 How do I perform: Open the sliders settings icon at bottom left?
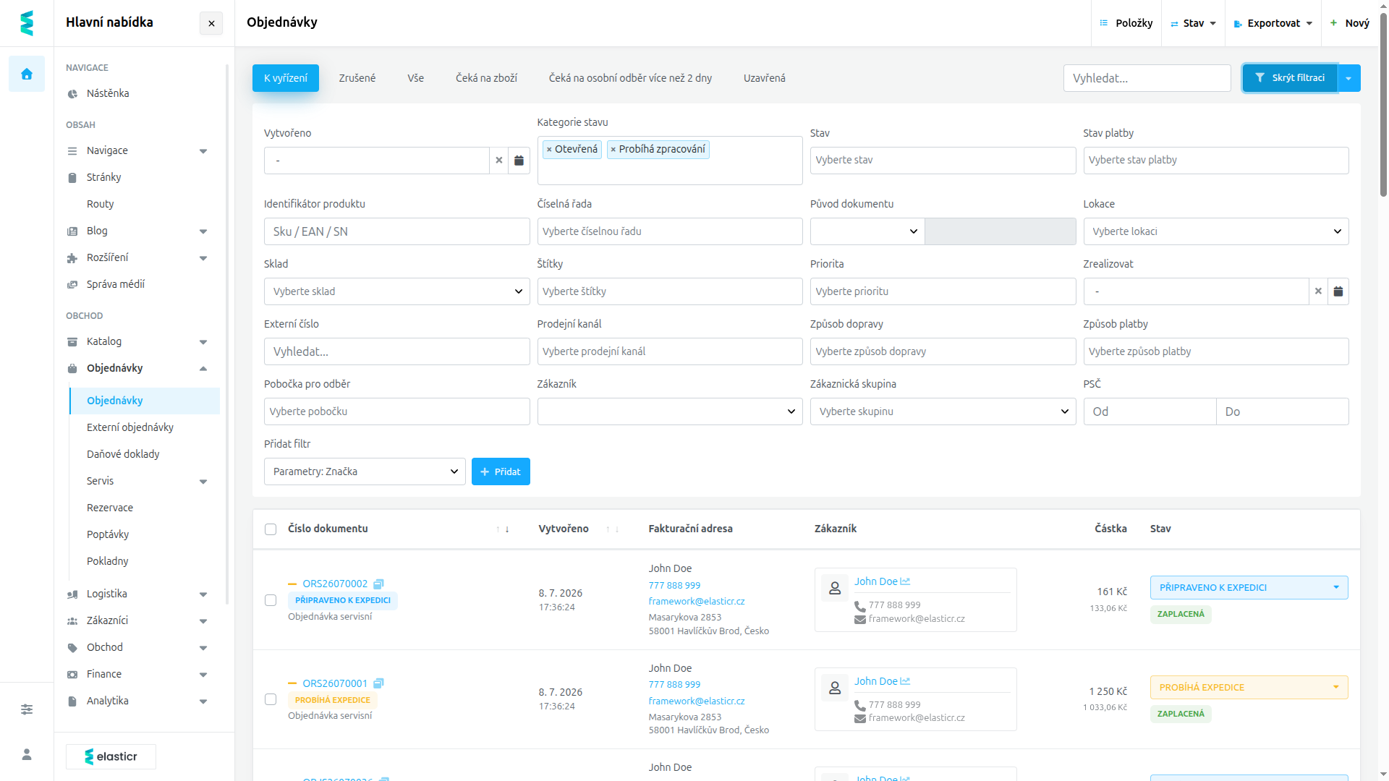pos(27,709)
